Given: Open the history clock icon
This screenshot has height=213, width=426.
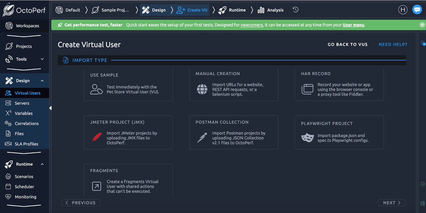Looking at the screenshot, I should click(x=296, y=10).
